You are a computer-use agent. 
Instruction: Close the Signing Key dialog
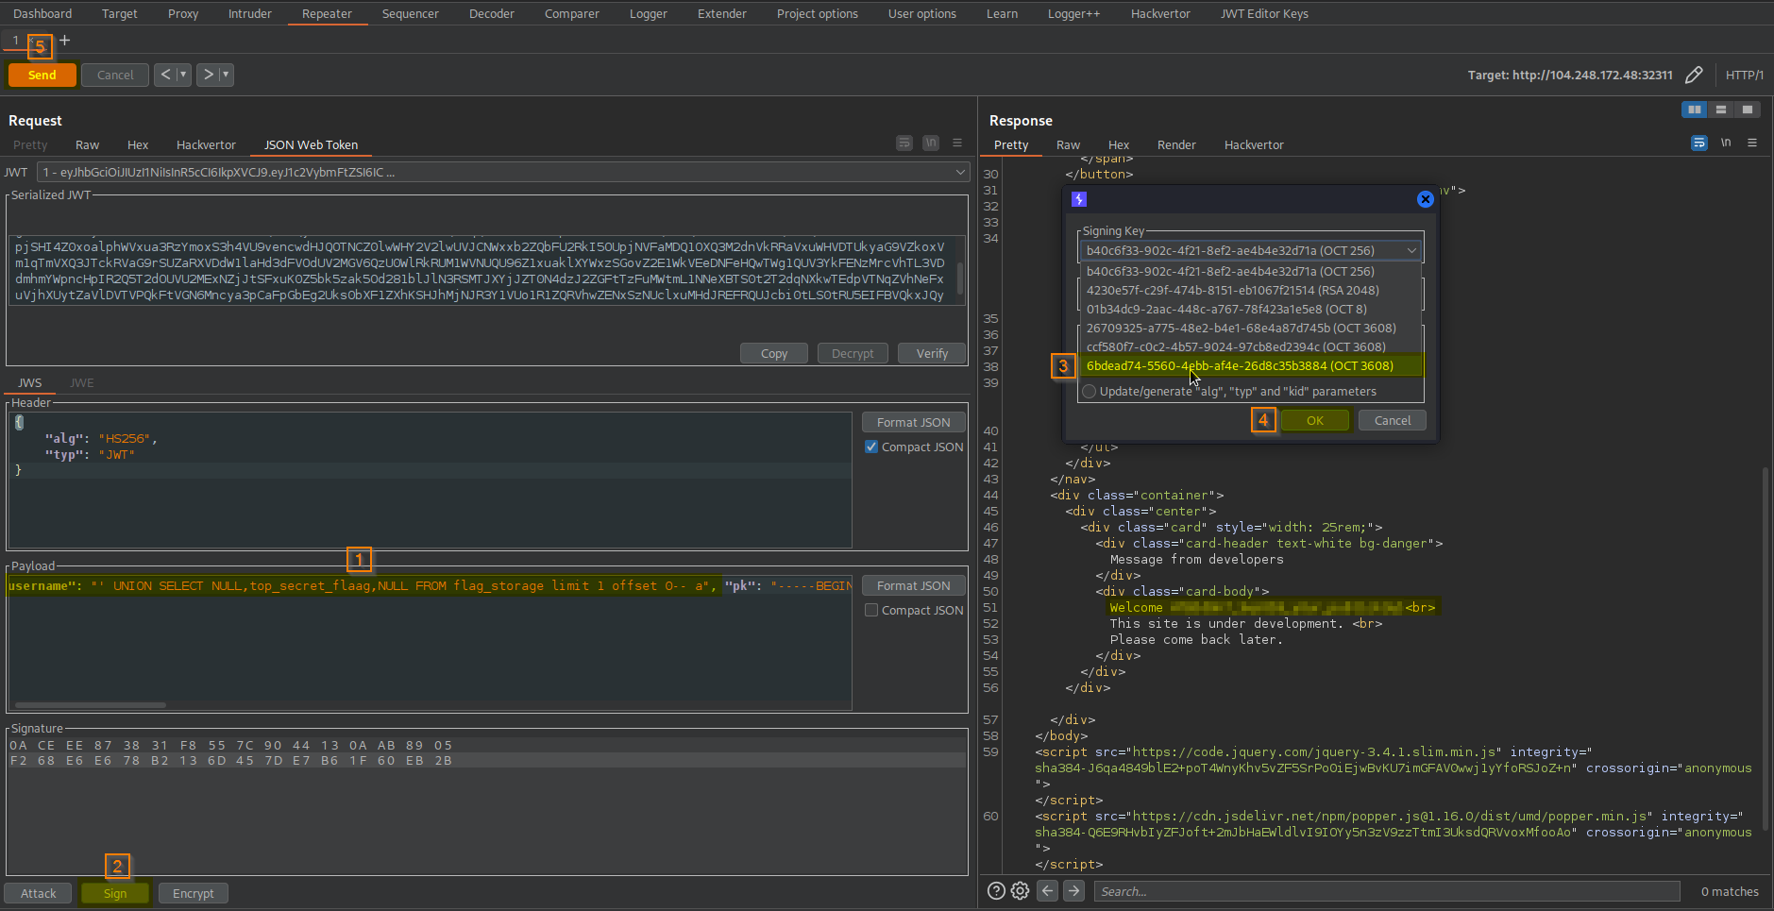coord(1426,199)
